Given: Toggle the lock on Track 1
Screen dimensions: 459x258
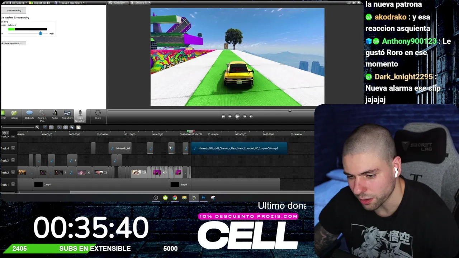Looking at the screenshot, I should coord(13,185).
